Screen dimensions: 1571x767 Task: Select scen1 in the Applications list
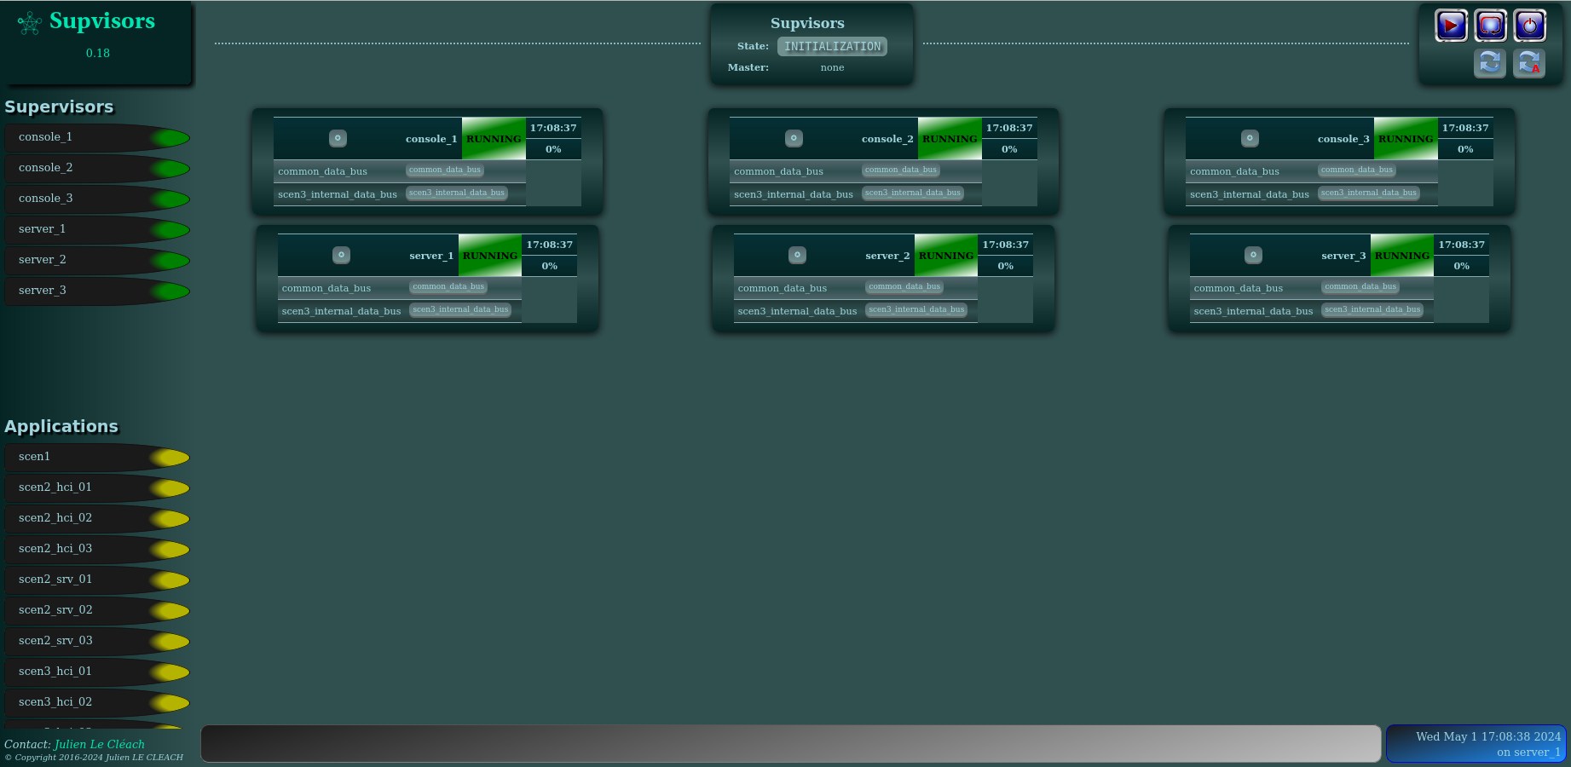click(x=97, y=457)
